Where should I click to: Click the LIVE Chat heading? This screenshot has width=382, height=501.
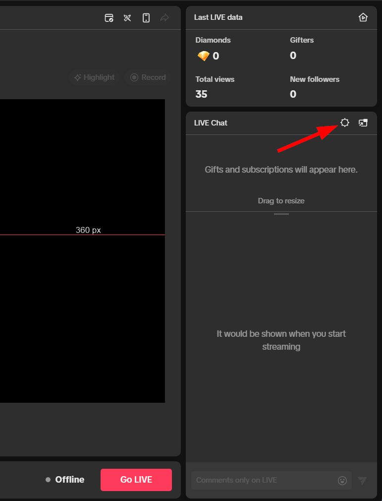211,123
